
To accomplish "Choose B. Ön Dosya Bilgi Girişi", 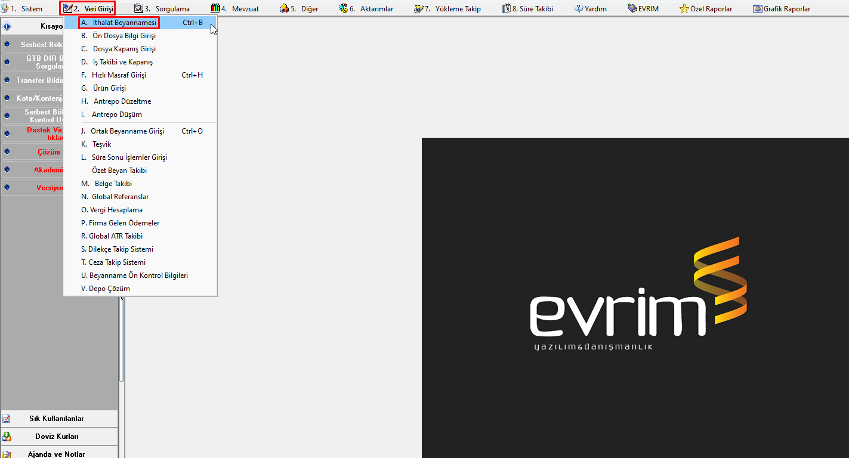I will [x=140, y=36].
